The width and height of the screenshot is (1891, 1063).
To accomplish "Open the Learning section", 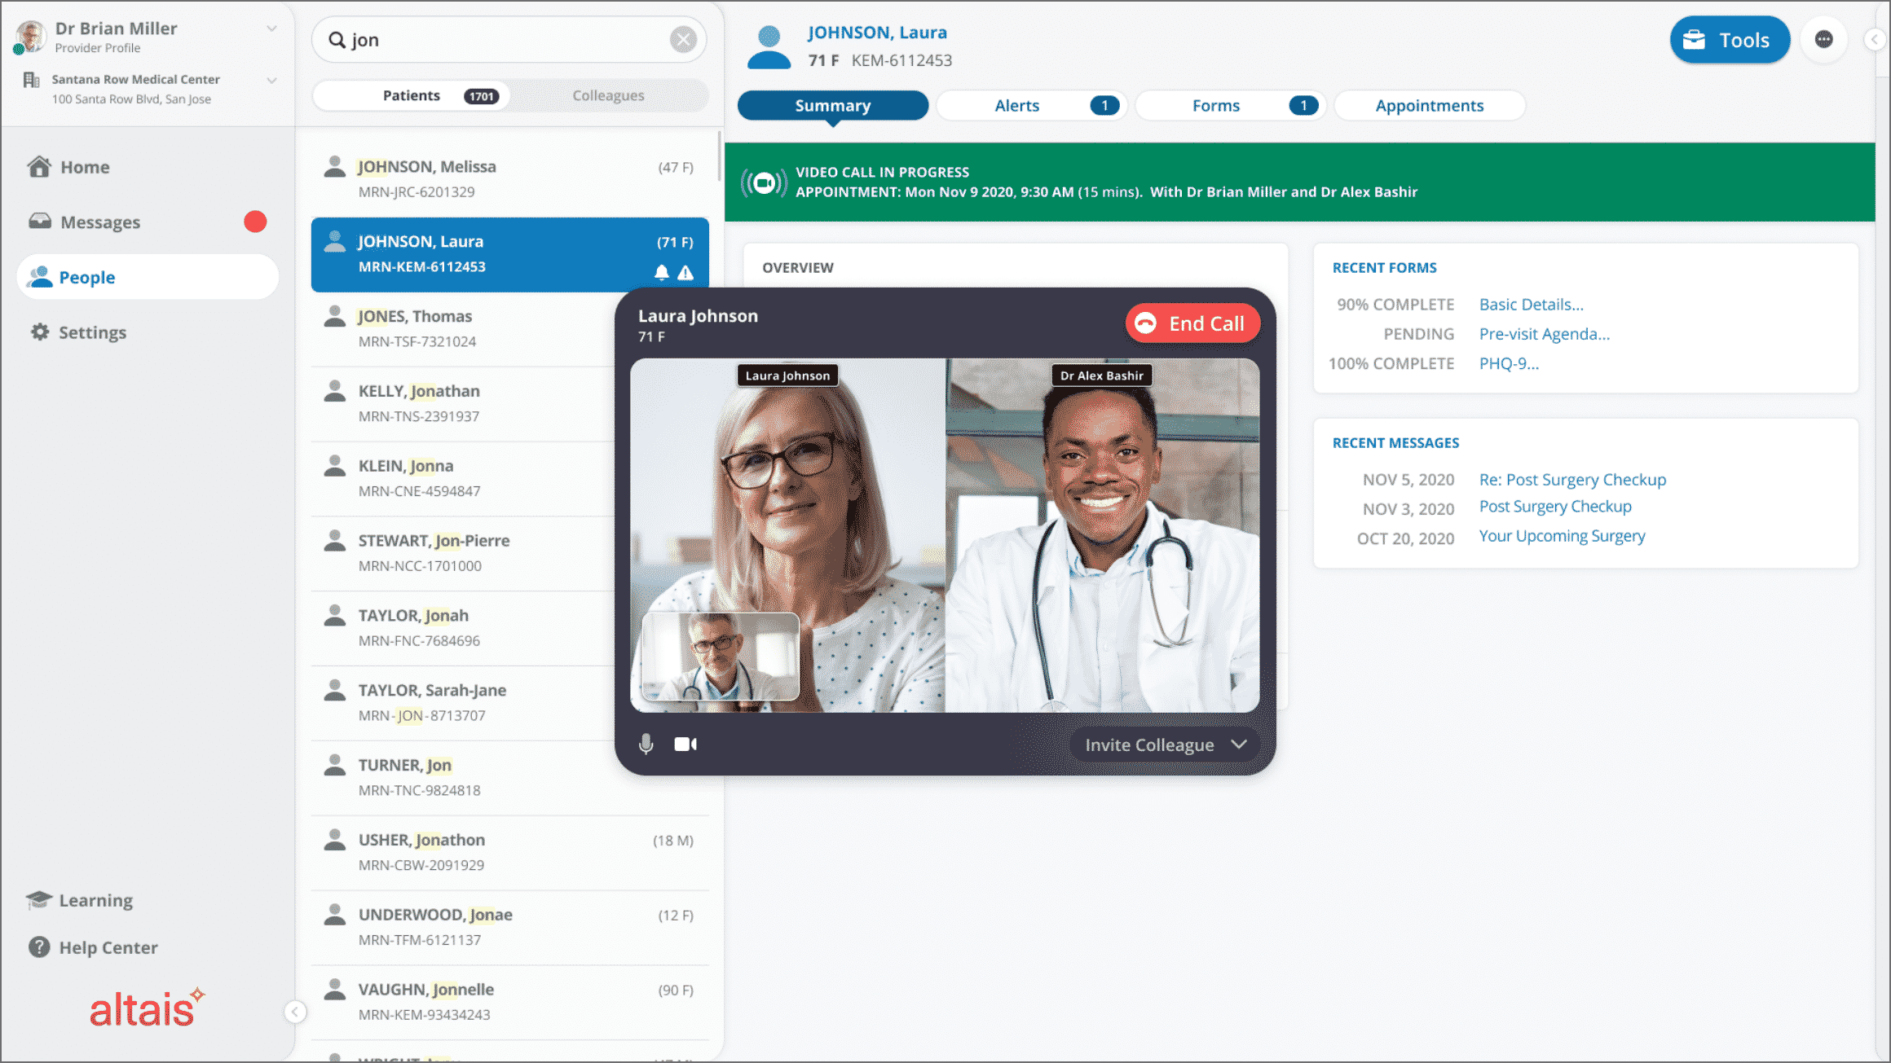I will tap(80, 900).
